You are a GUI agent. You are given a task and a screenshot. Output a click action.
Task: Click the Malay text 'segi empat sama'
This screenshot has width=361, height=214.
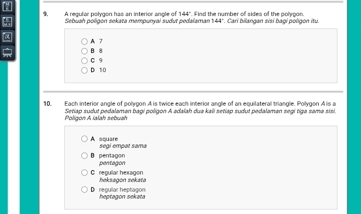pyautogui.click(x=123, y=146)
